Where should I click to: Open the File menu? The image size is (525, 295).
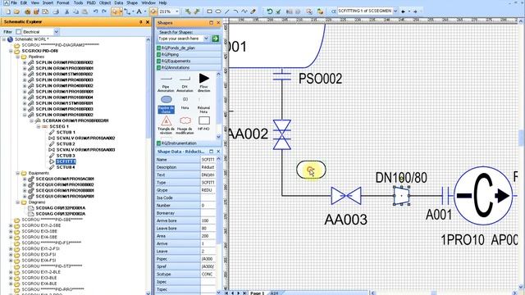pyautogui.click(x=14, y=2)
